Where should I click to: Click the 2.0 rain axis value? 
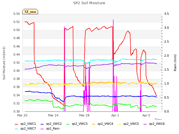point(167,56)
